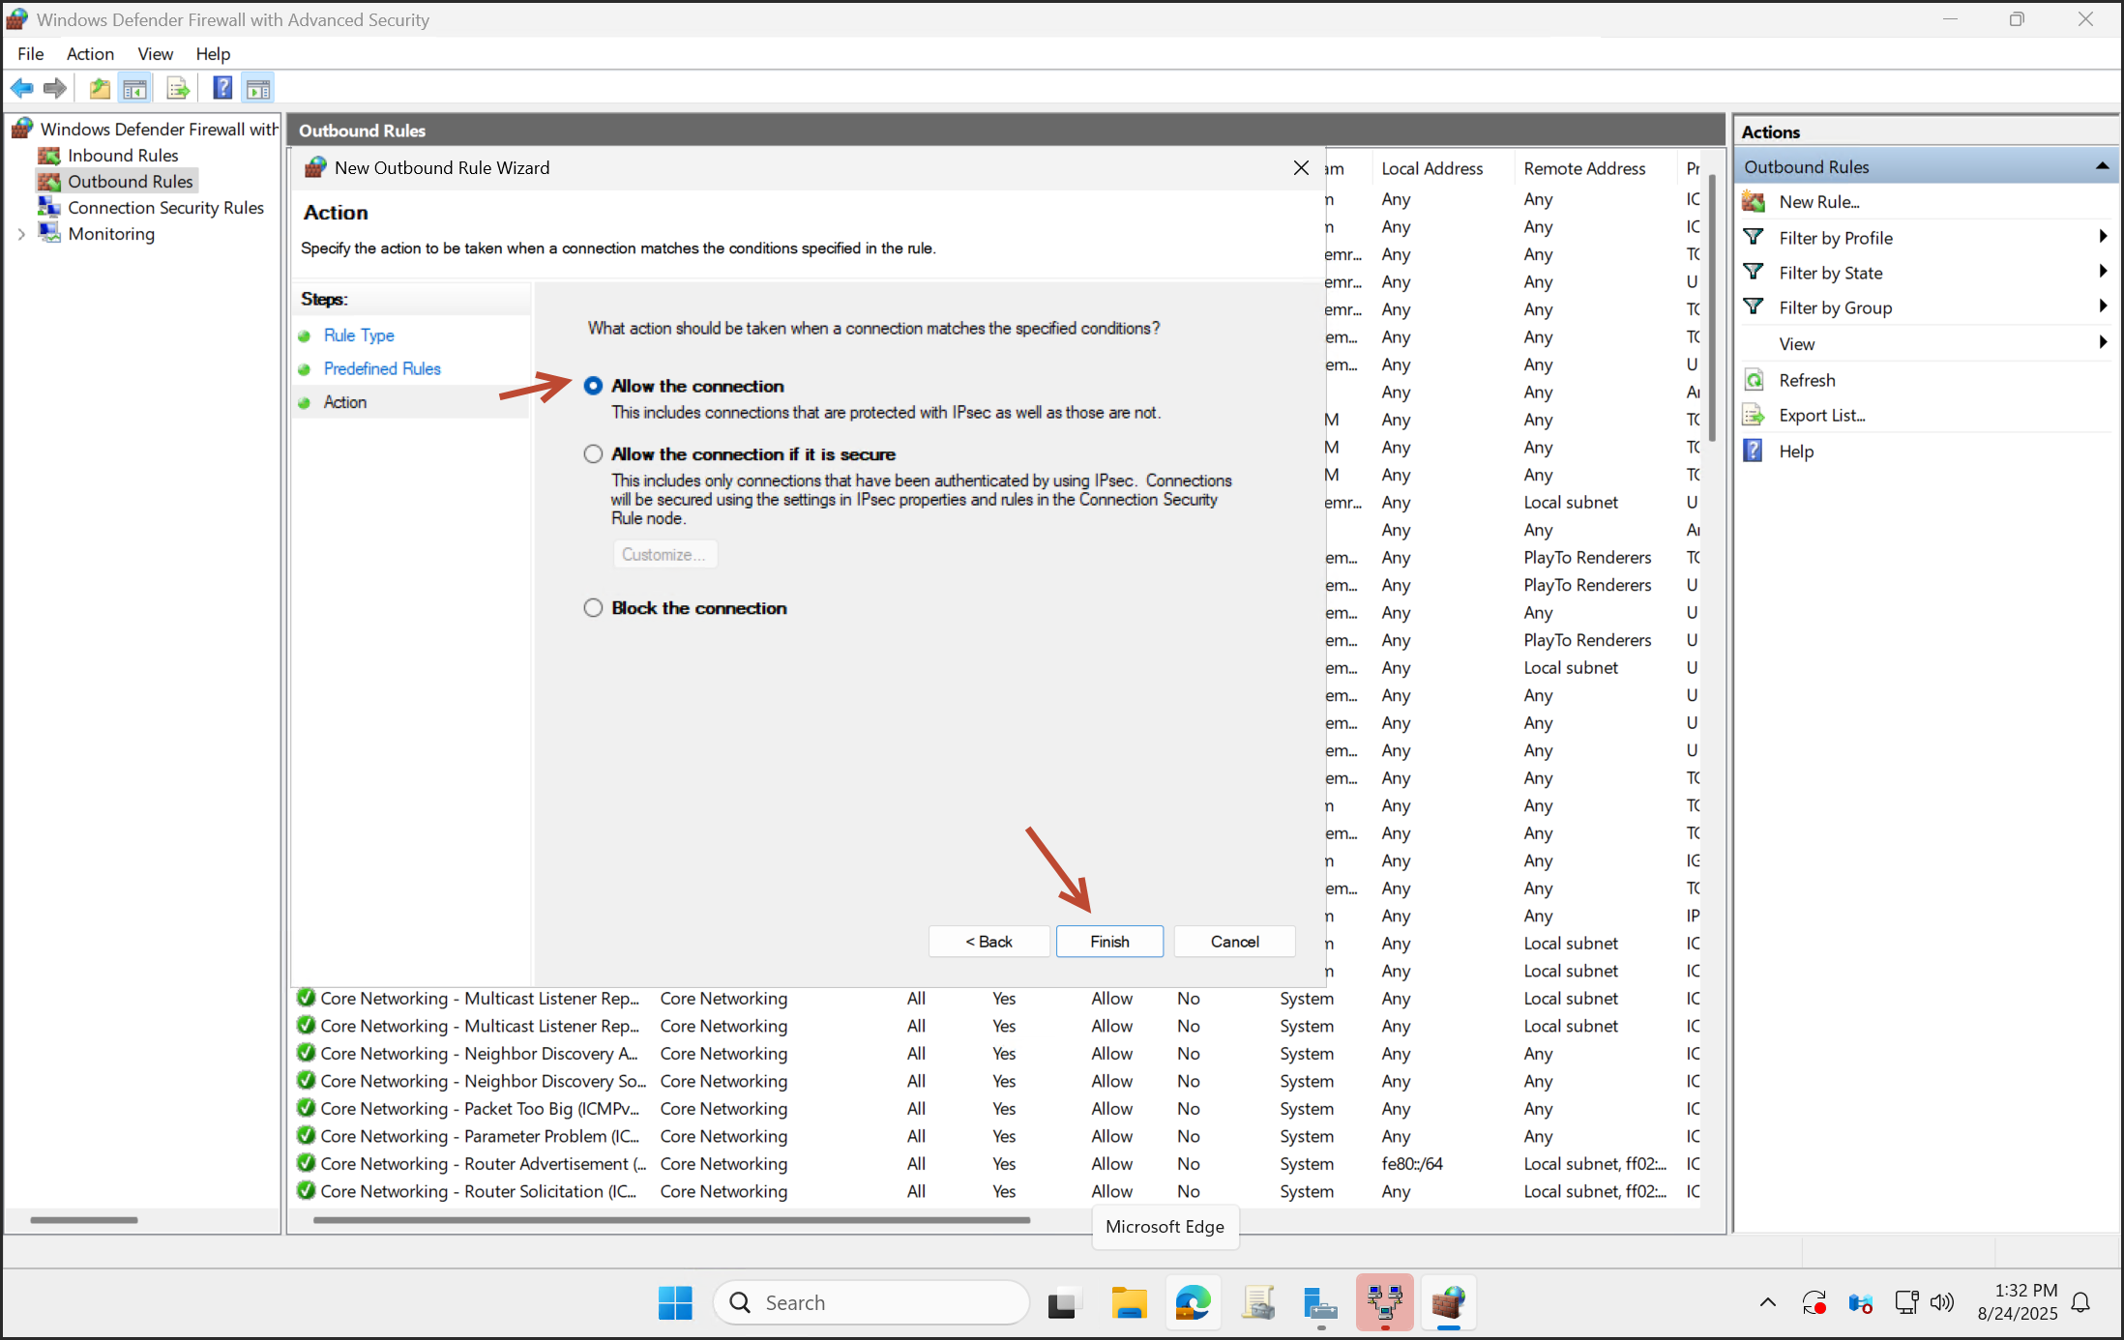Click the Export List toolbar icon
Screen dimensions: 2124x1340
point(178,89)
